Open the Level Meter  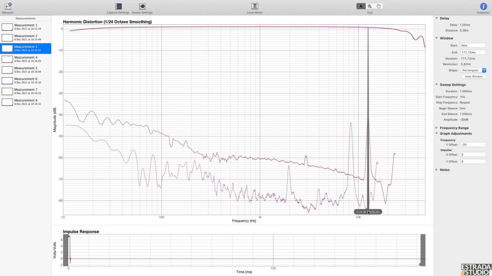[x=254, y=8]
